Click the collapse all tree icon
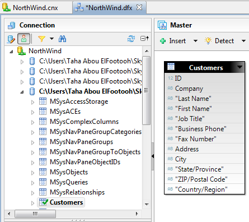Image resolution: width=249 pixels, height=222 pixels. tap(144, 39)
